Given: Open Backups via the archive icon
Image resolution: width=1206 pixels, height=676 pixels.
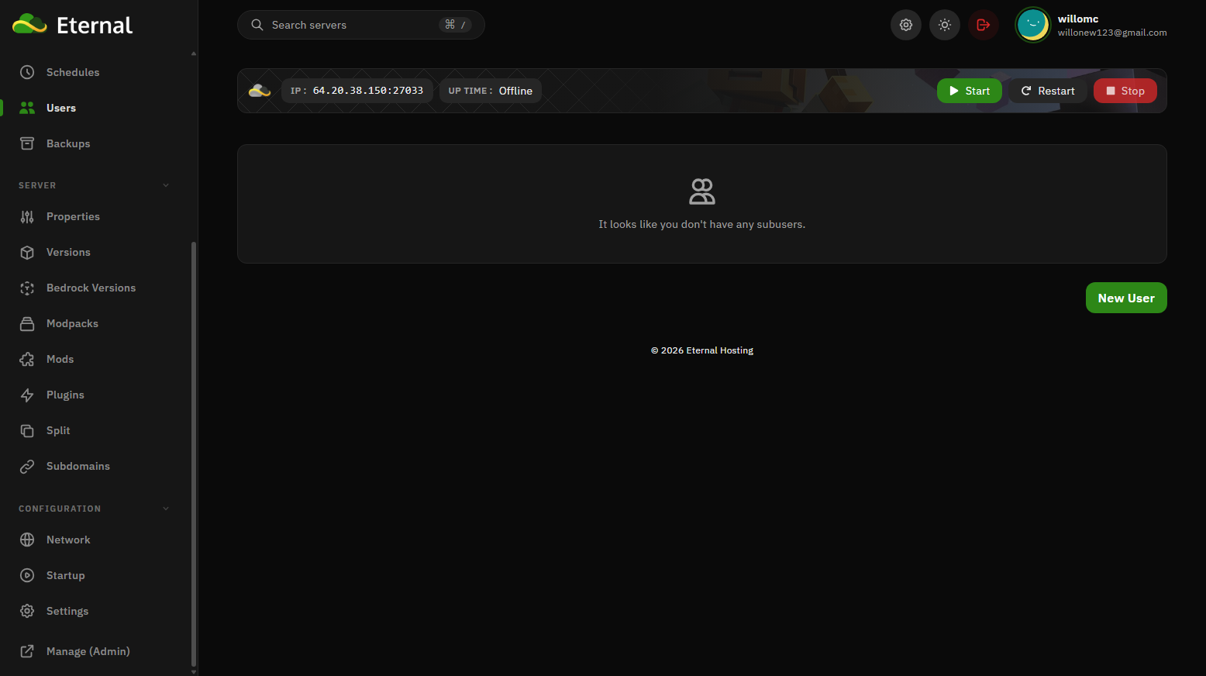Looking at the screenshot, I should (x=27, y=143).
